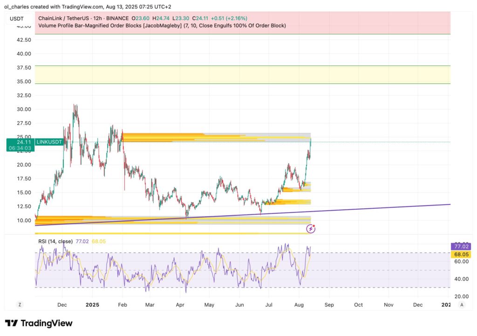
Task: Select the RSI (14, close) indicator label
Action: tap(55, 241)
